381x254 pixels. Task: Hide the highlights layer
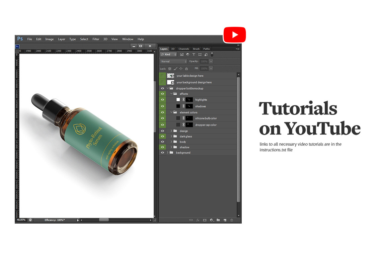[x=162, y=100]
